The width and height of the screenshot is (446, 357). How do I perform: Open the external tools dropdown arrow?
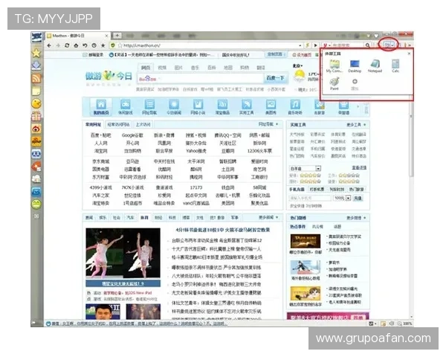coord(392,45)
